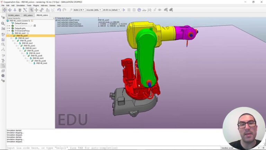This screenshot has width=266, height=150.
Task: Open the Add menu
Action: click(13, 6)
